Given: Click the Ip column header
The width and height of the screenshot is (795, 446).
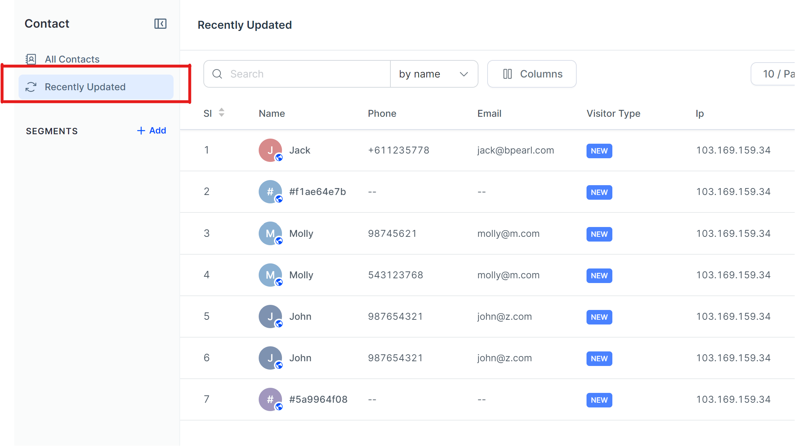Looking at the screenshot, I should point(700,114).
